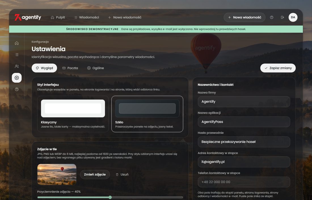312x200 pixels.
Task: Open the help icon in top bar
Action: tap(272, 18)
